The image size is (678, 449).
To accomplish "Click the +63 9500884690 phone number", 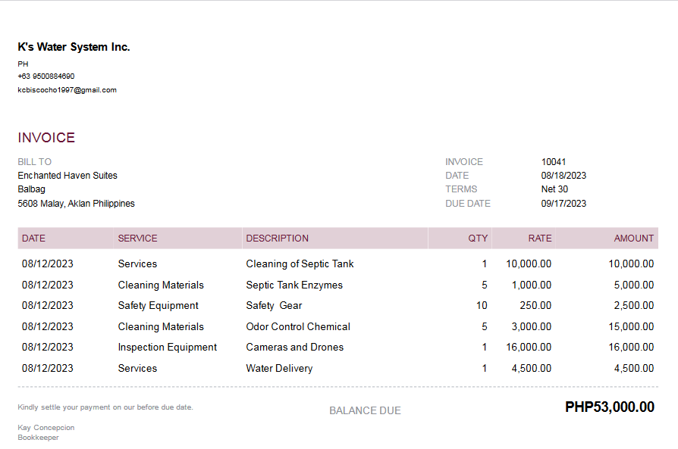I will point(46,76).
